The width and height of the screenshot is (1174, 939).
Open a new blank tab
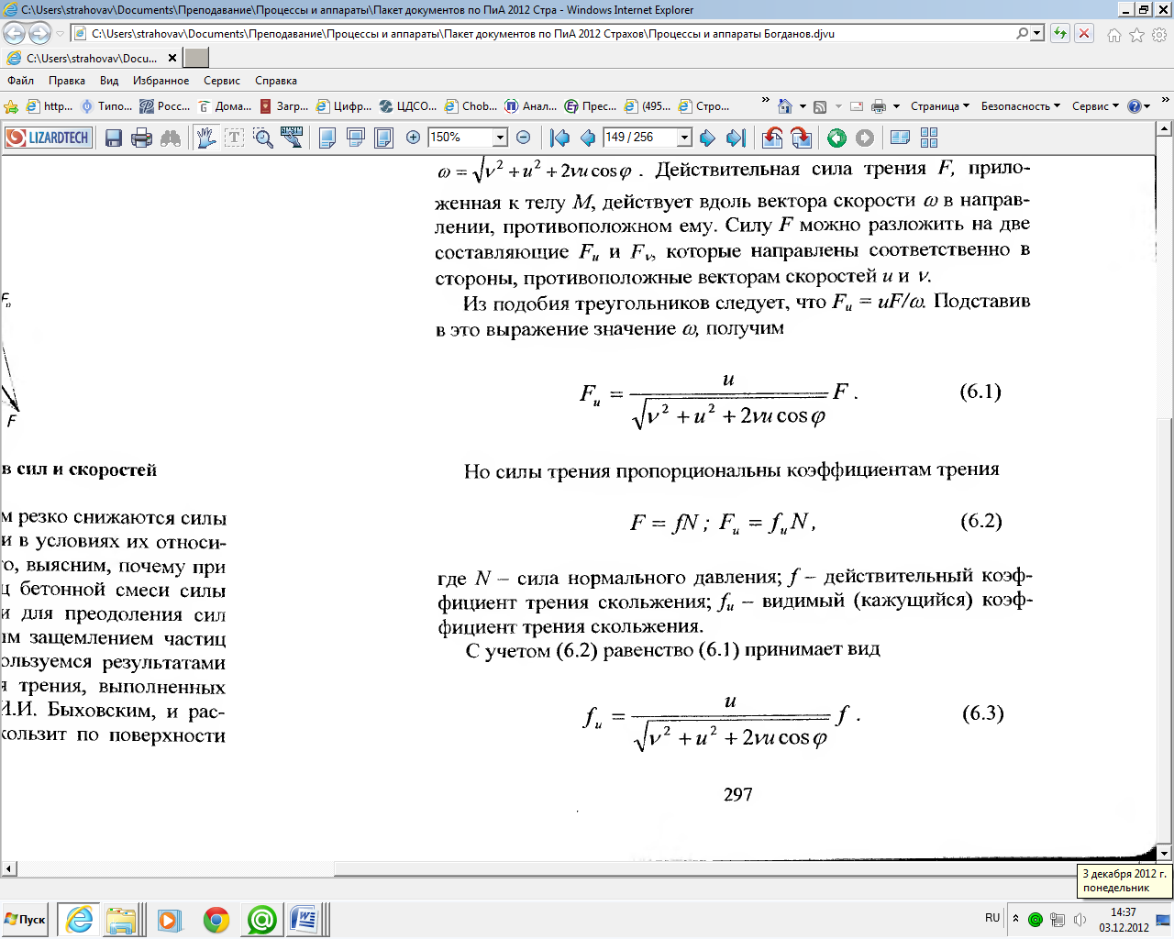[x=196, y=58]
